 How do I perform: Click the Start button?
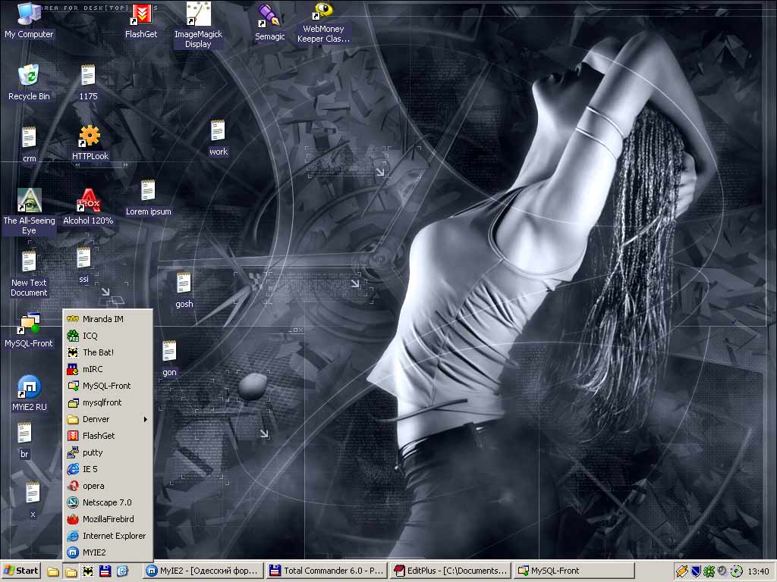click(x=21, y=571)
